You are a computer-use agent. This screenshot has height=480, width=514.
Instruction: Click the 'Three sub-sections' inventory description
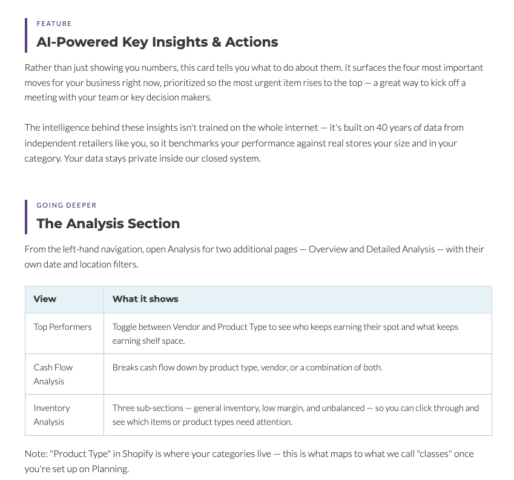pos(295,415)
